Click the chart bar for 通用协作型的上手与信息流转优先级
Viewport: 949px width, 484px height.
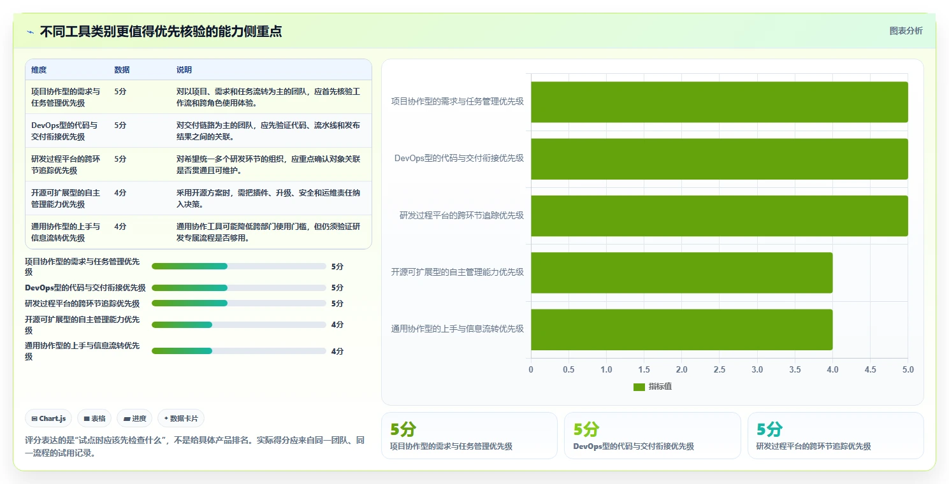click(681, 329)
